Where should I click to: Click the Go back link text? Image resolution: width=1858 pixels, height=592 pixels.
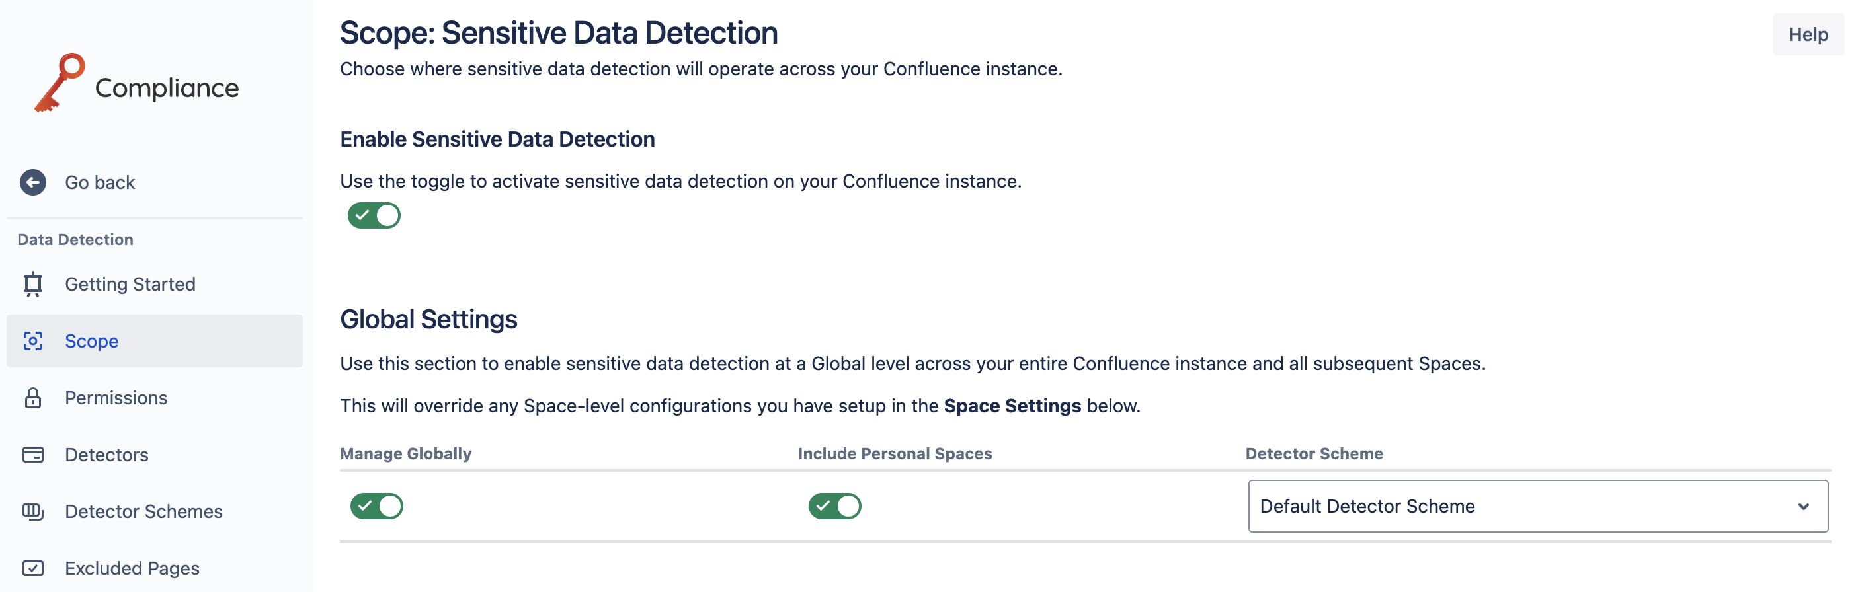point(101,182)
